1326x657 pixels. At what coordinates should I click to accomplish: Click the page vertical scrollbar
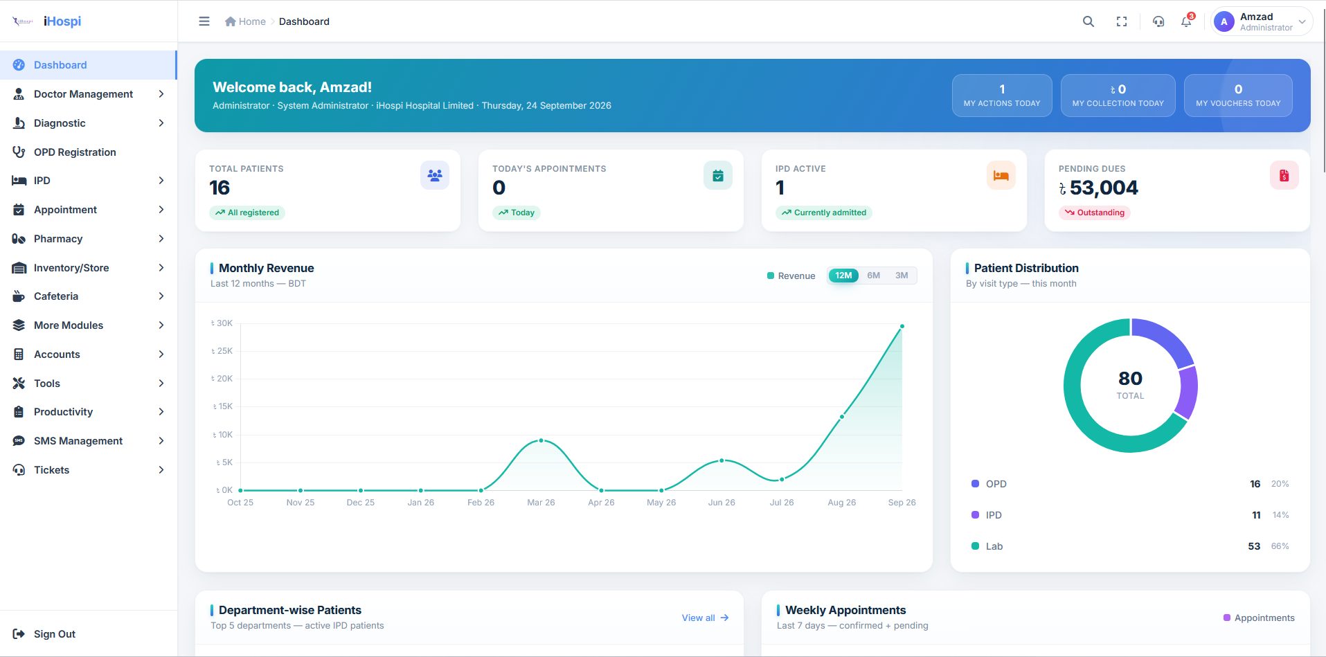coord(1323,90)
